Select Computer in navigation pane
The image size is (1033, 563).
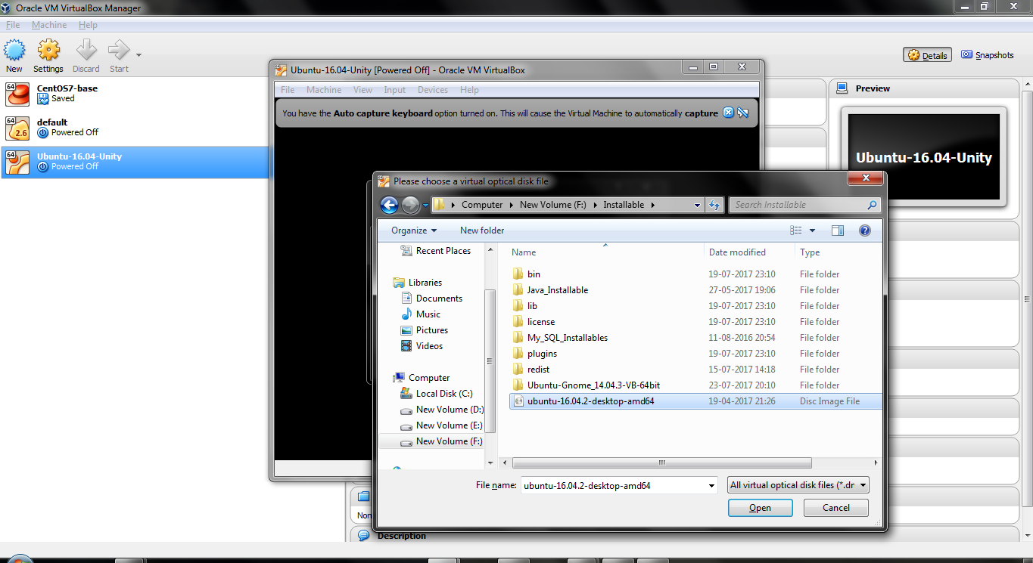[x=422, y=378]
